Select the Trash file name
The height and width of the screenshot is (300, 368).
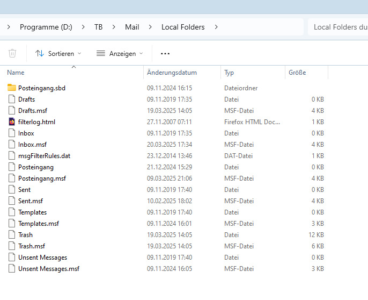click(25, 235)
